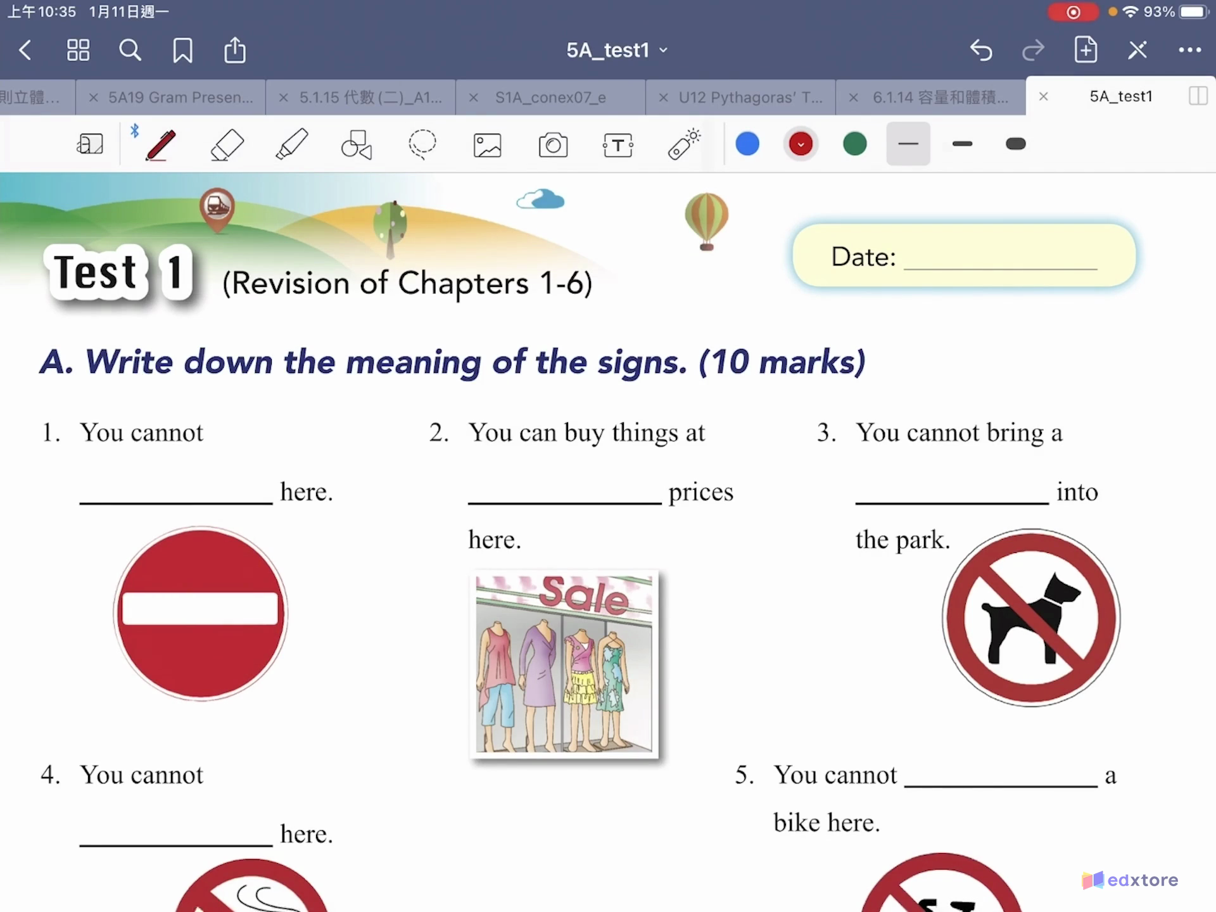Choose the blue pen color
This screenshot has height=912, width=1216.
[747, 144]
